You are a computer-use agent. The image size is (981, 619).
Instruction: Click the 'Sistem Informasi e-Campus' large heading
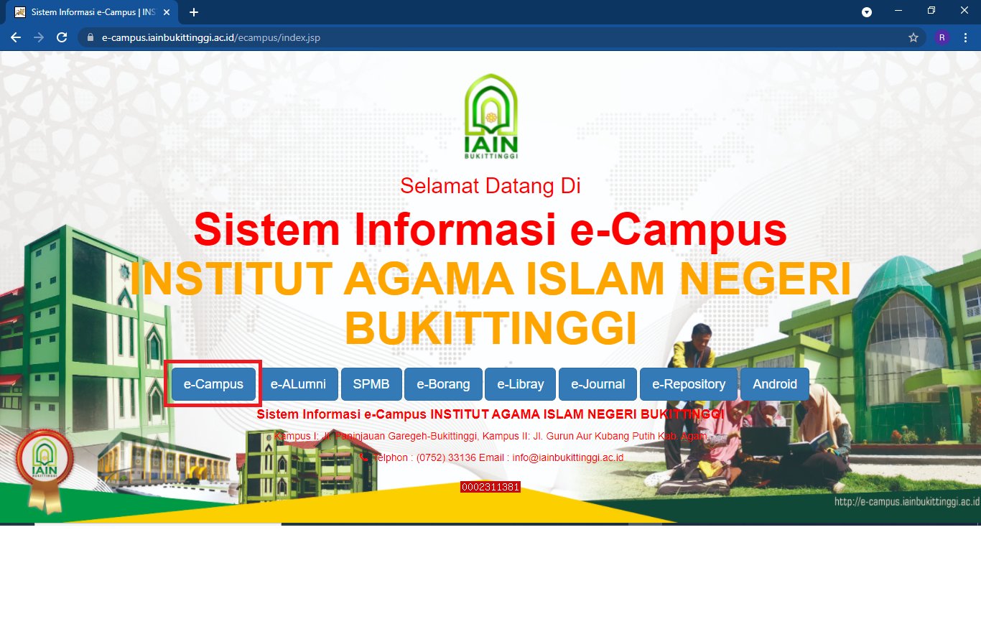(490, 229)
